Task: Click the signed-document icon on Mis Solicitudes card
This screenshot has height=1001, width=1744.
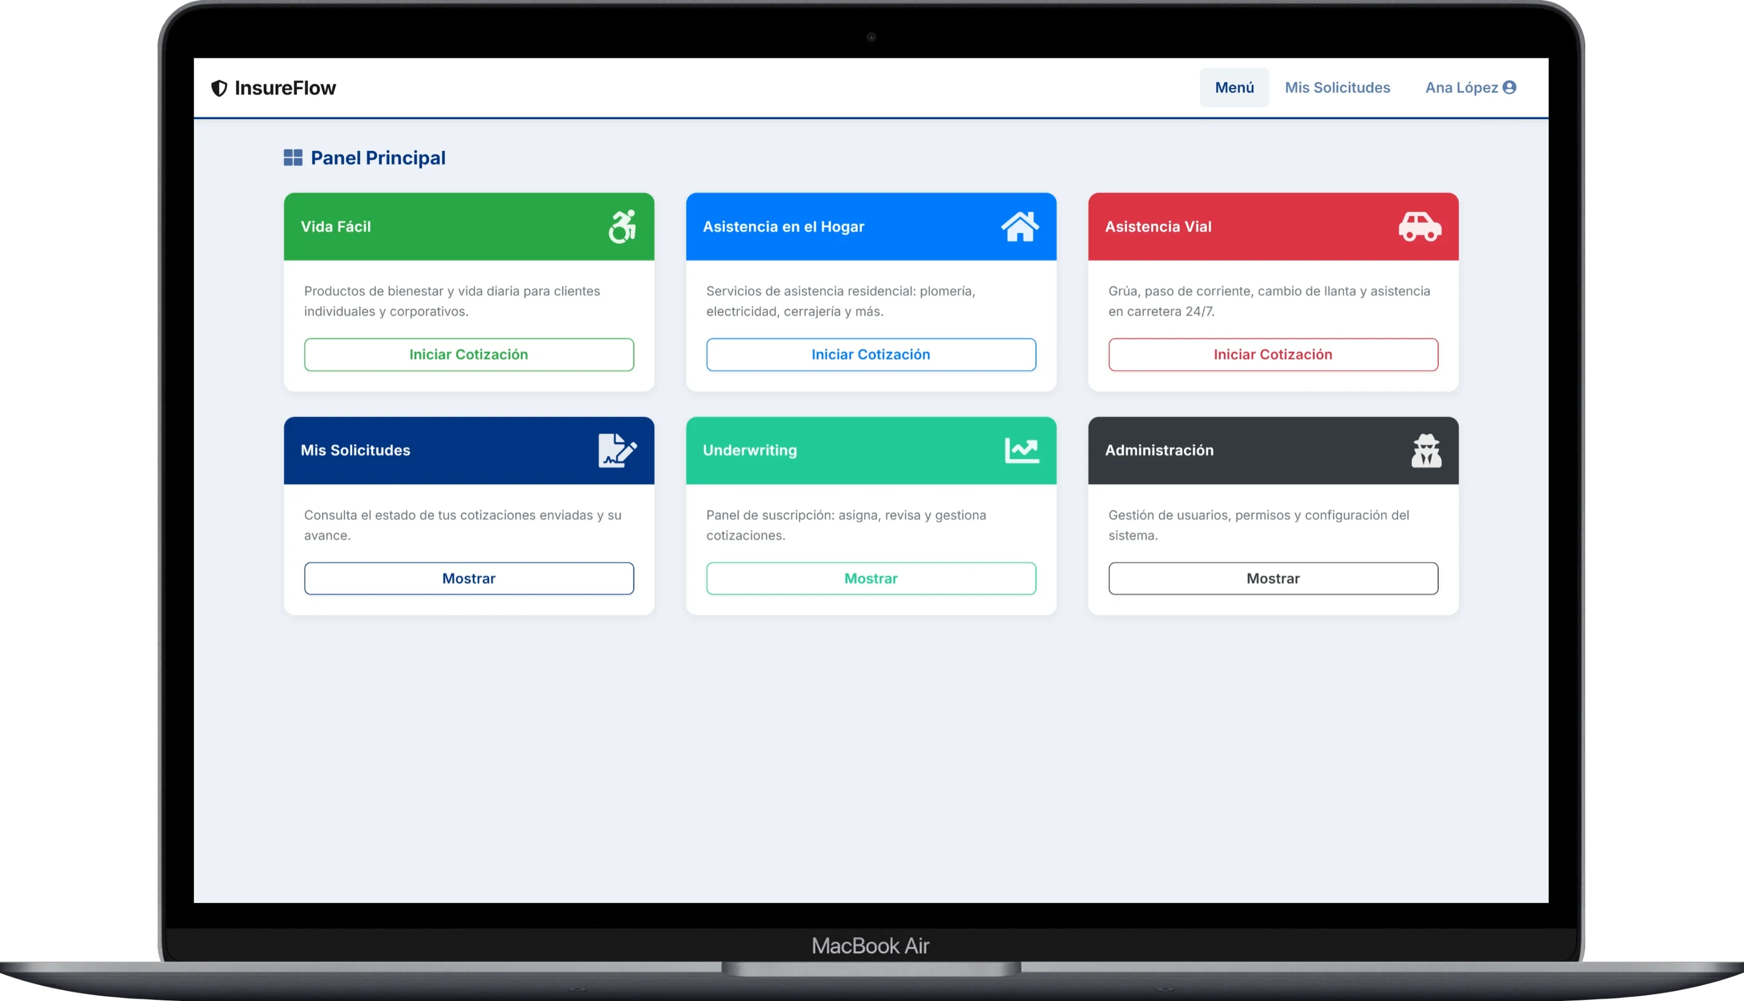Action: click(617, 451)
